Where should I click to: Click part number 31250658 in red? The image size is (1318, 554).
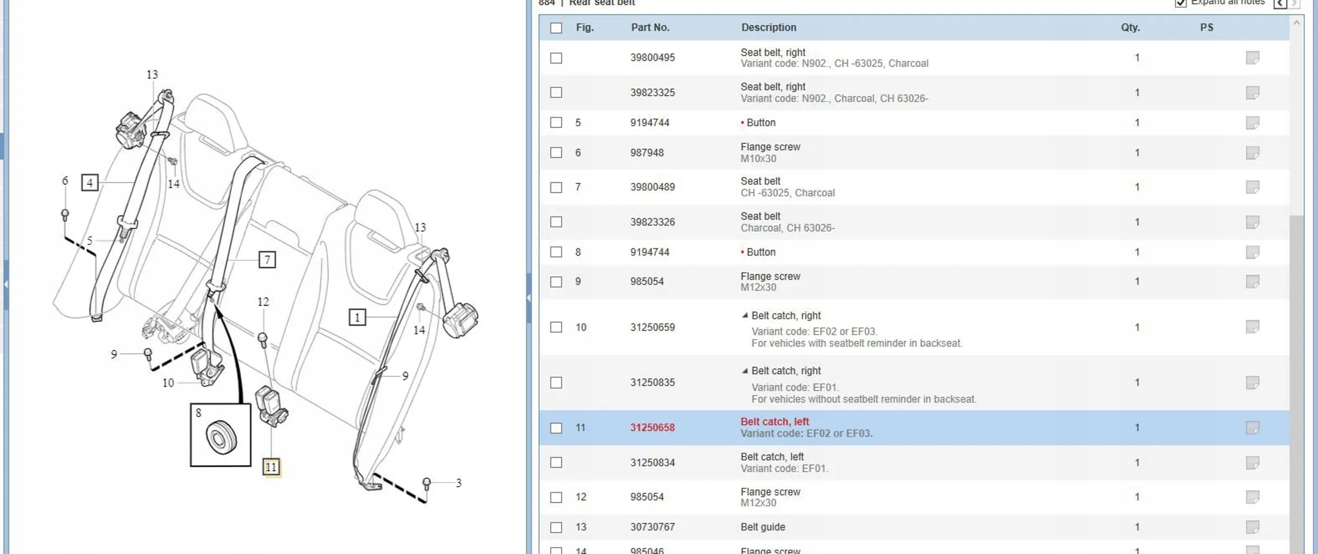652,428
